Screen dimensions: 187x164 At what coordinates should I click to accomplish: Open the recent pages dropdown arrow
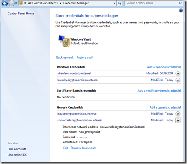[x=16, y=3]
